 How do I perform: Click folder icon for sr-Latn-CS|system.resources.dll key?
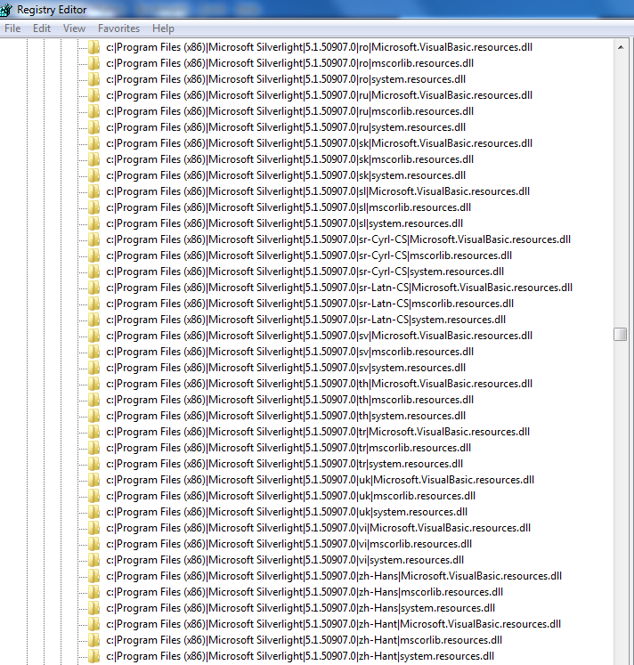pos(93,320)
